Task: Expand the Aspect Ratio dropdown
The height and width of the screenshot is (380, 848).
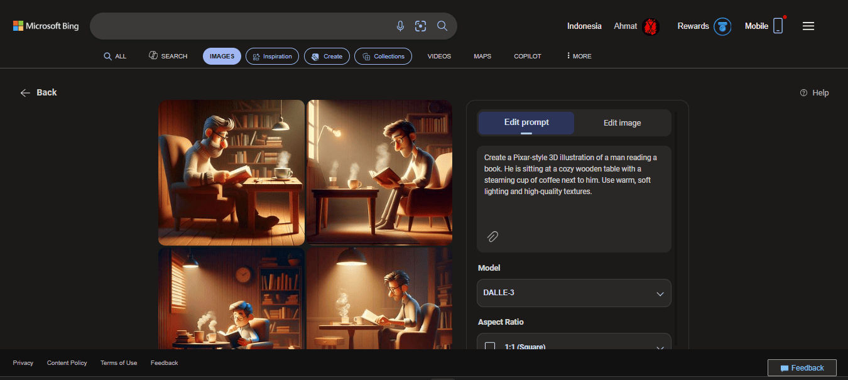Action: [x=660, y=347]
